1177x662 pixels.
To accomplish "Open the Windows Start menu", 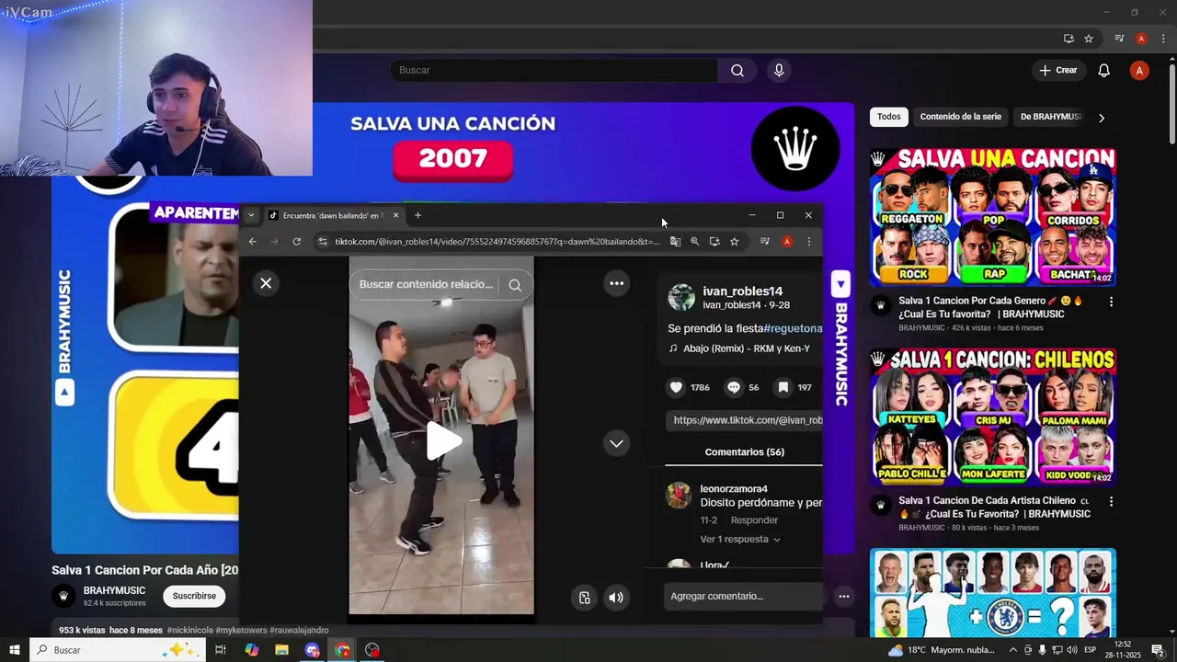I will point(14,650).
